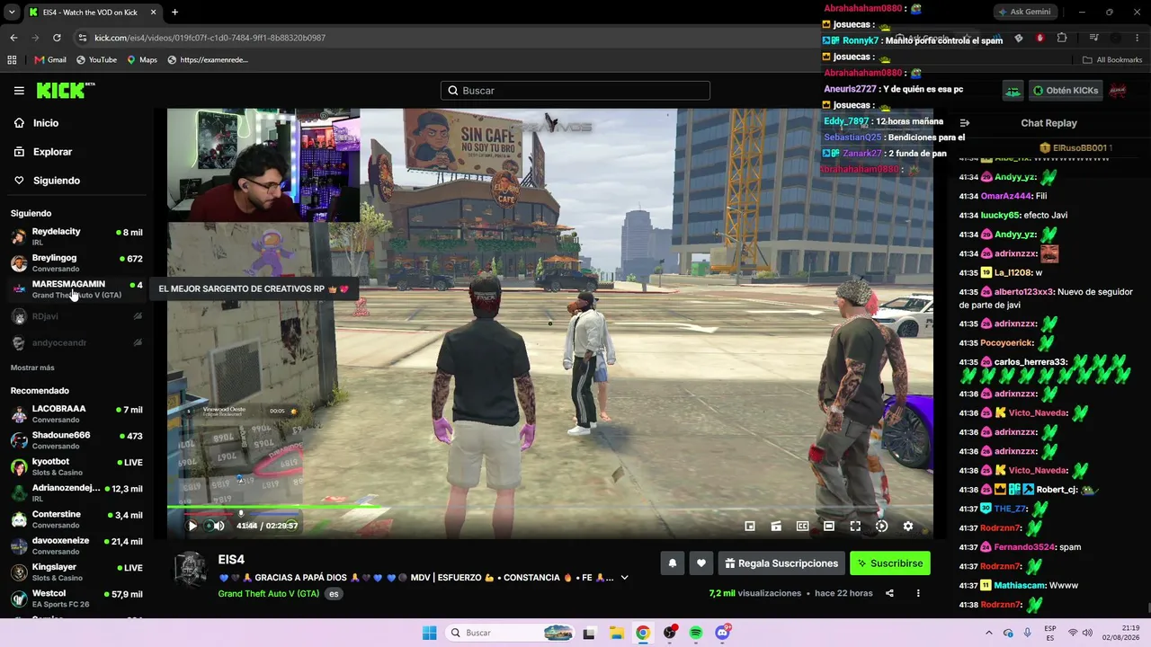
Task: Open Kingslayer recommended channel
Action: coord(76,572)
